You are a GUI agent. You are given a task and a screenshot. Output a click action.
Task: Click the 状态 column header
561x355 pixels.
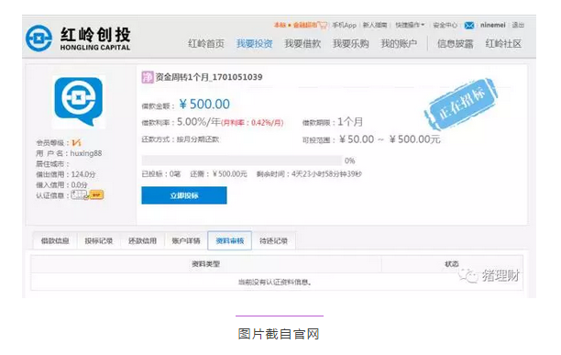pos(452,264)
